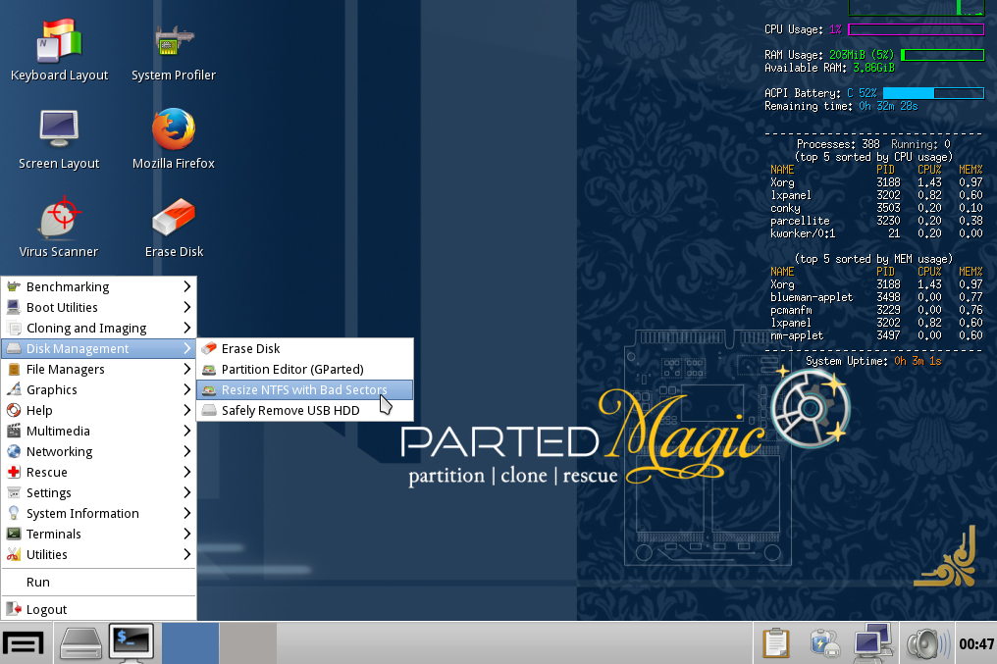Toggle the clipboard manager in the tray
This screenshot has height=664, width=997.
pyautogui.click(x=775, y=642)
